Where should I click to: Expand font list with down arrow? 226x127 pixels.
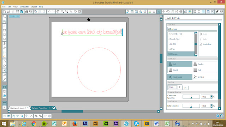click(x=196, y=55)
